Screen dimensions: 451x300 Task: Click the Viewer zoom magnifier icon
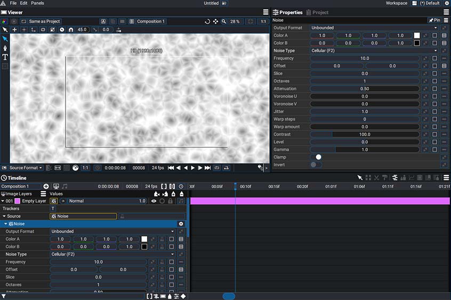pyautogui.click(x=224, y=21)
